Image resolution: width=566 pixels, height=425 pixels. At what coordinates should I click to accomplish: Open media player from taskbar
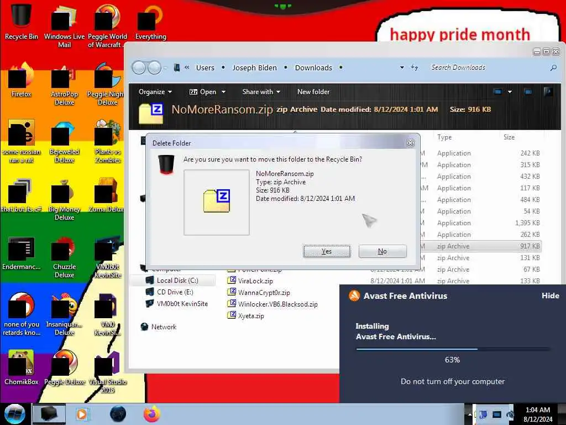(x=82, y=414)
